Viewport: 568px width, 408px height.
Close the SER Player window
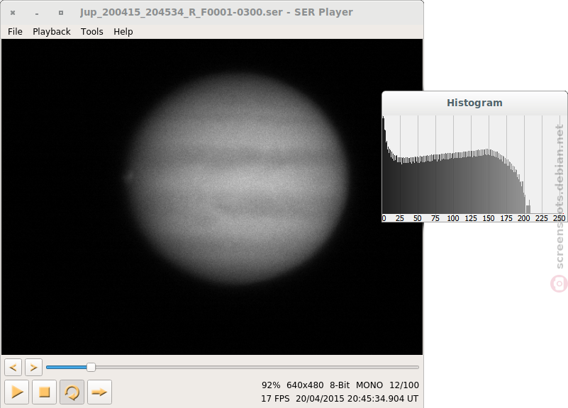[x=13, y=13]
